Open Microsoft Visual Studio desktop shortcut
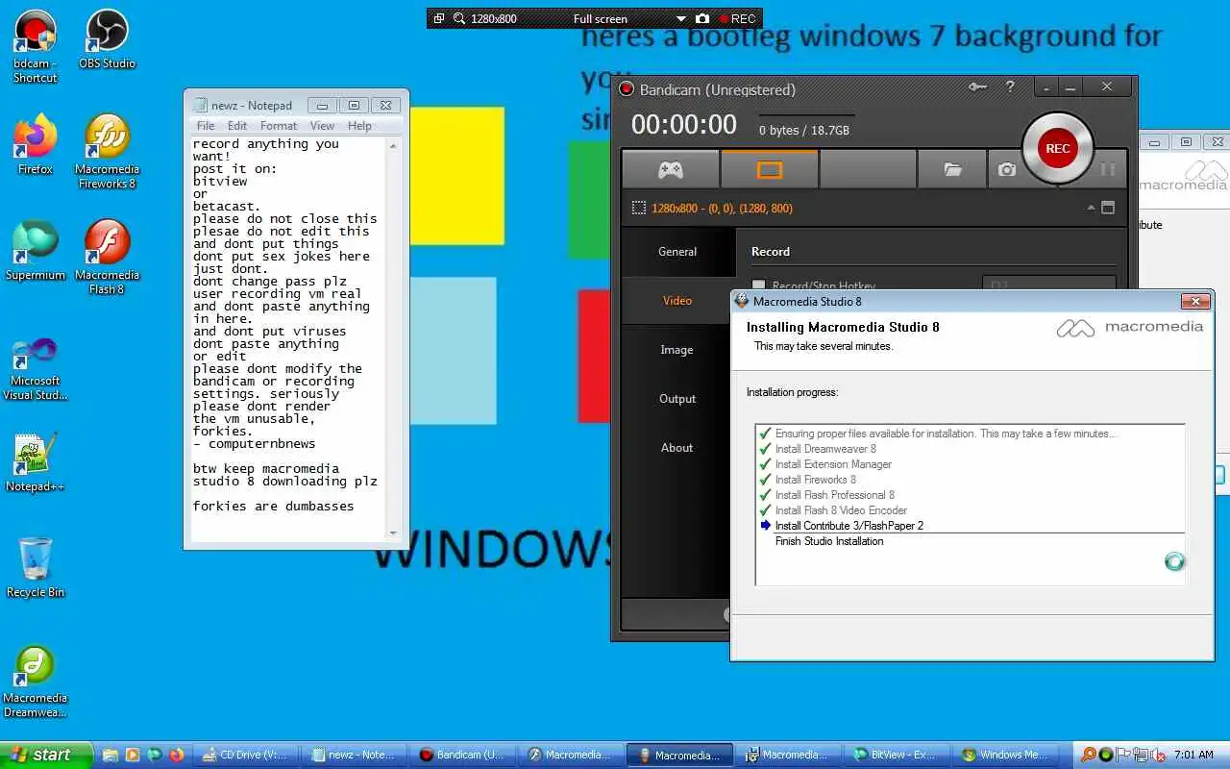Viewport: 1230px width, 769px height. 35,367
